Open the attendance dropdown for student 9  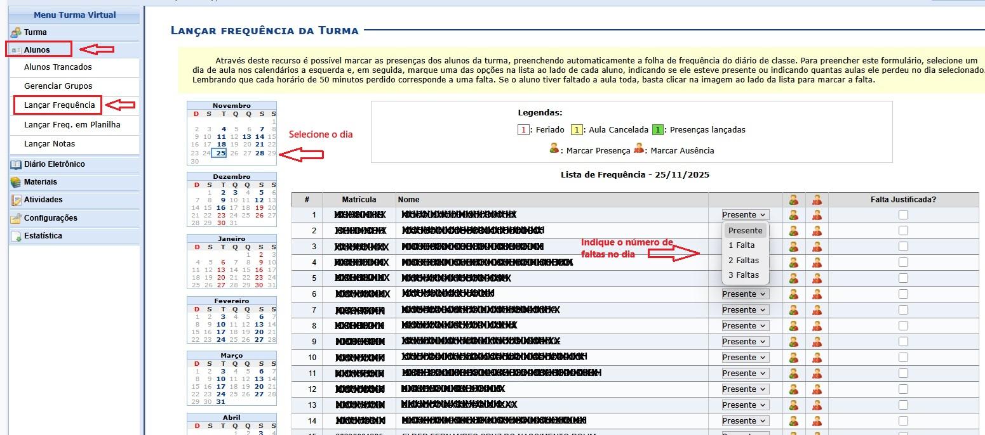tap(745, 341)
